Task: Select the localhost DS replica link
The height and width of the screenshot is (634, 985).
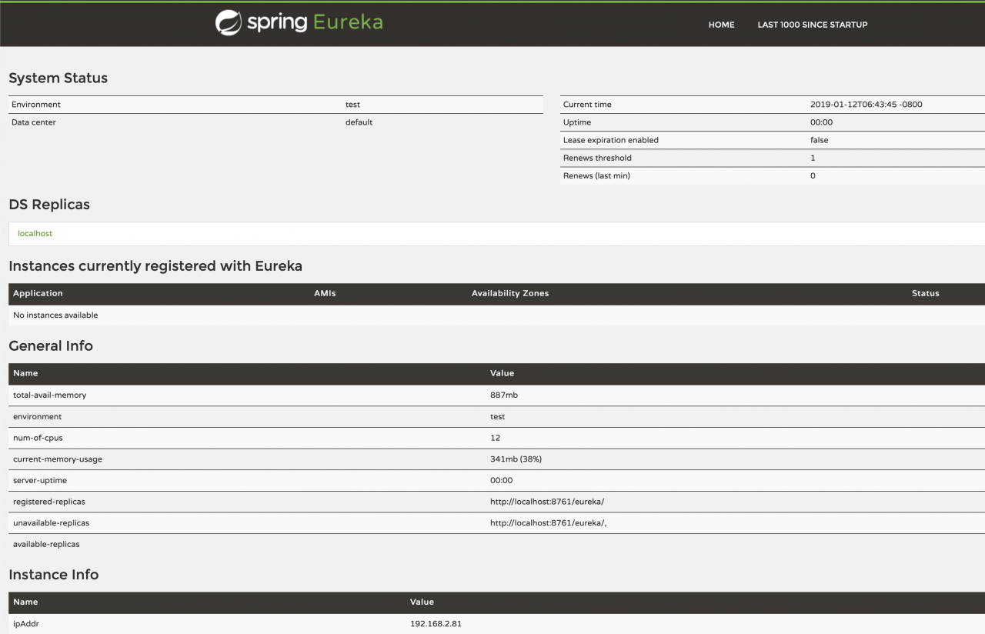Action: 35,233
